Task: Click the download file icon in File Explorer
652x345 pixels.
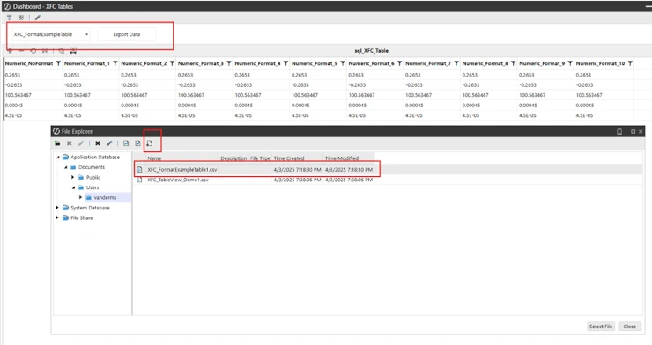Action: (149, 143)
